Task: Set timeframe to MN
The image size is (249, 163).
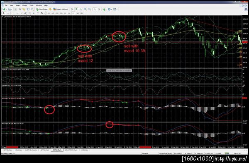Action: click(82, 13)
